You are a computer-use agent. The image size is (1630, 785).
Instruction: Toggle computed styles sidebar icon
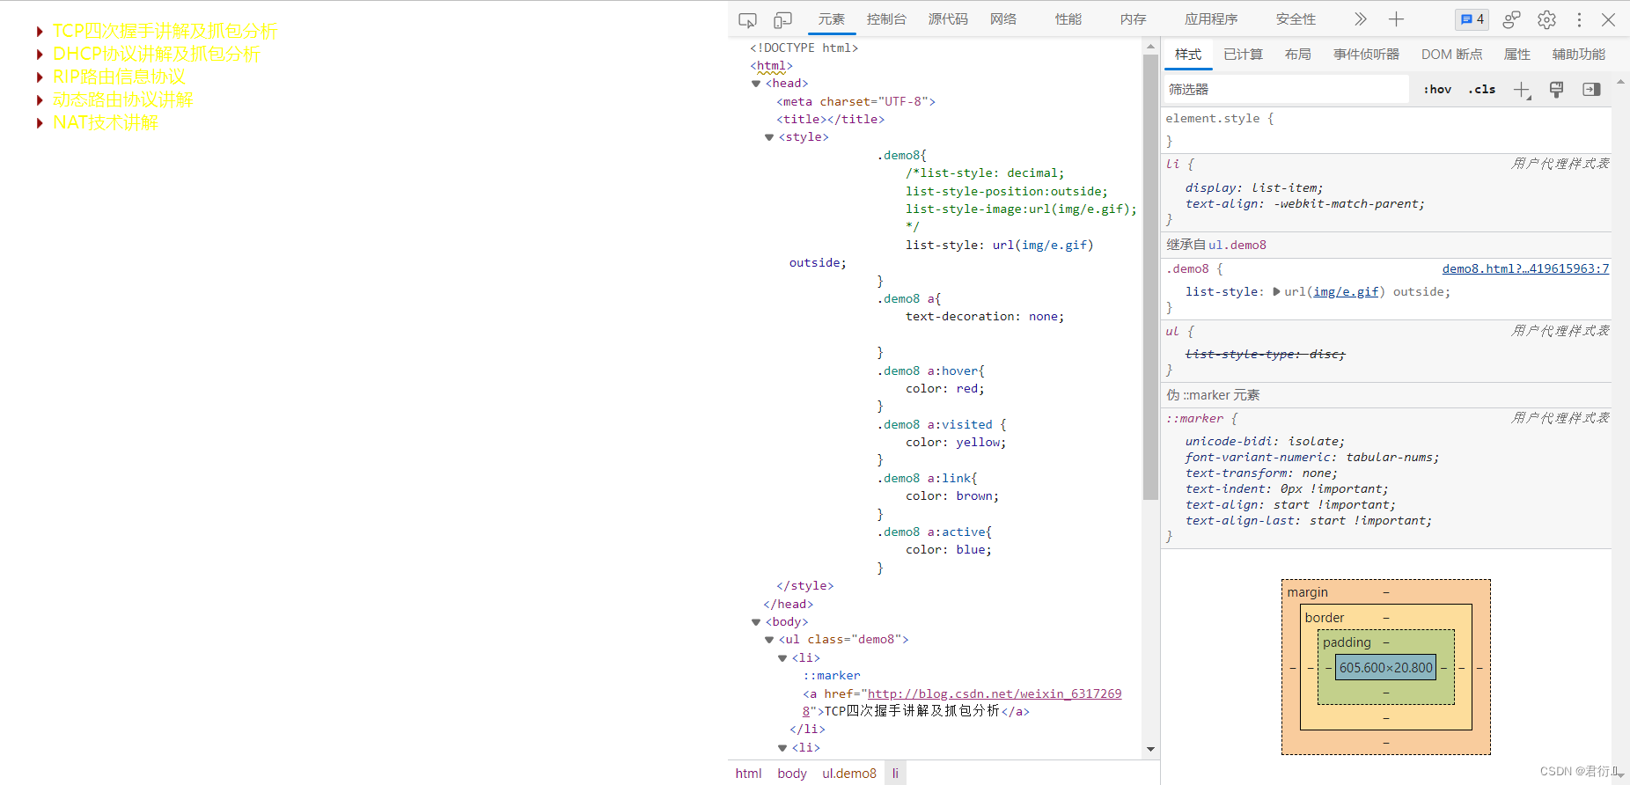point(1591,89)
